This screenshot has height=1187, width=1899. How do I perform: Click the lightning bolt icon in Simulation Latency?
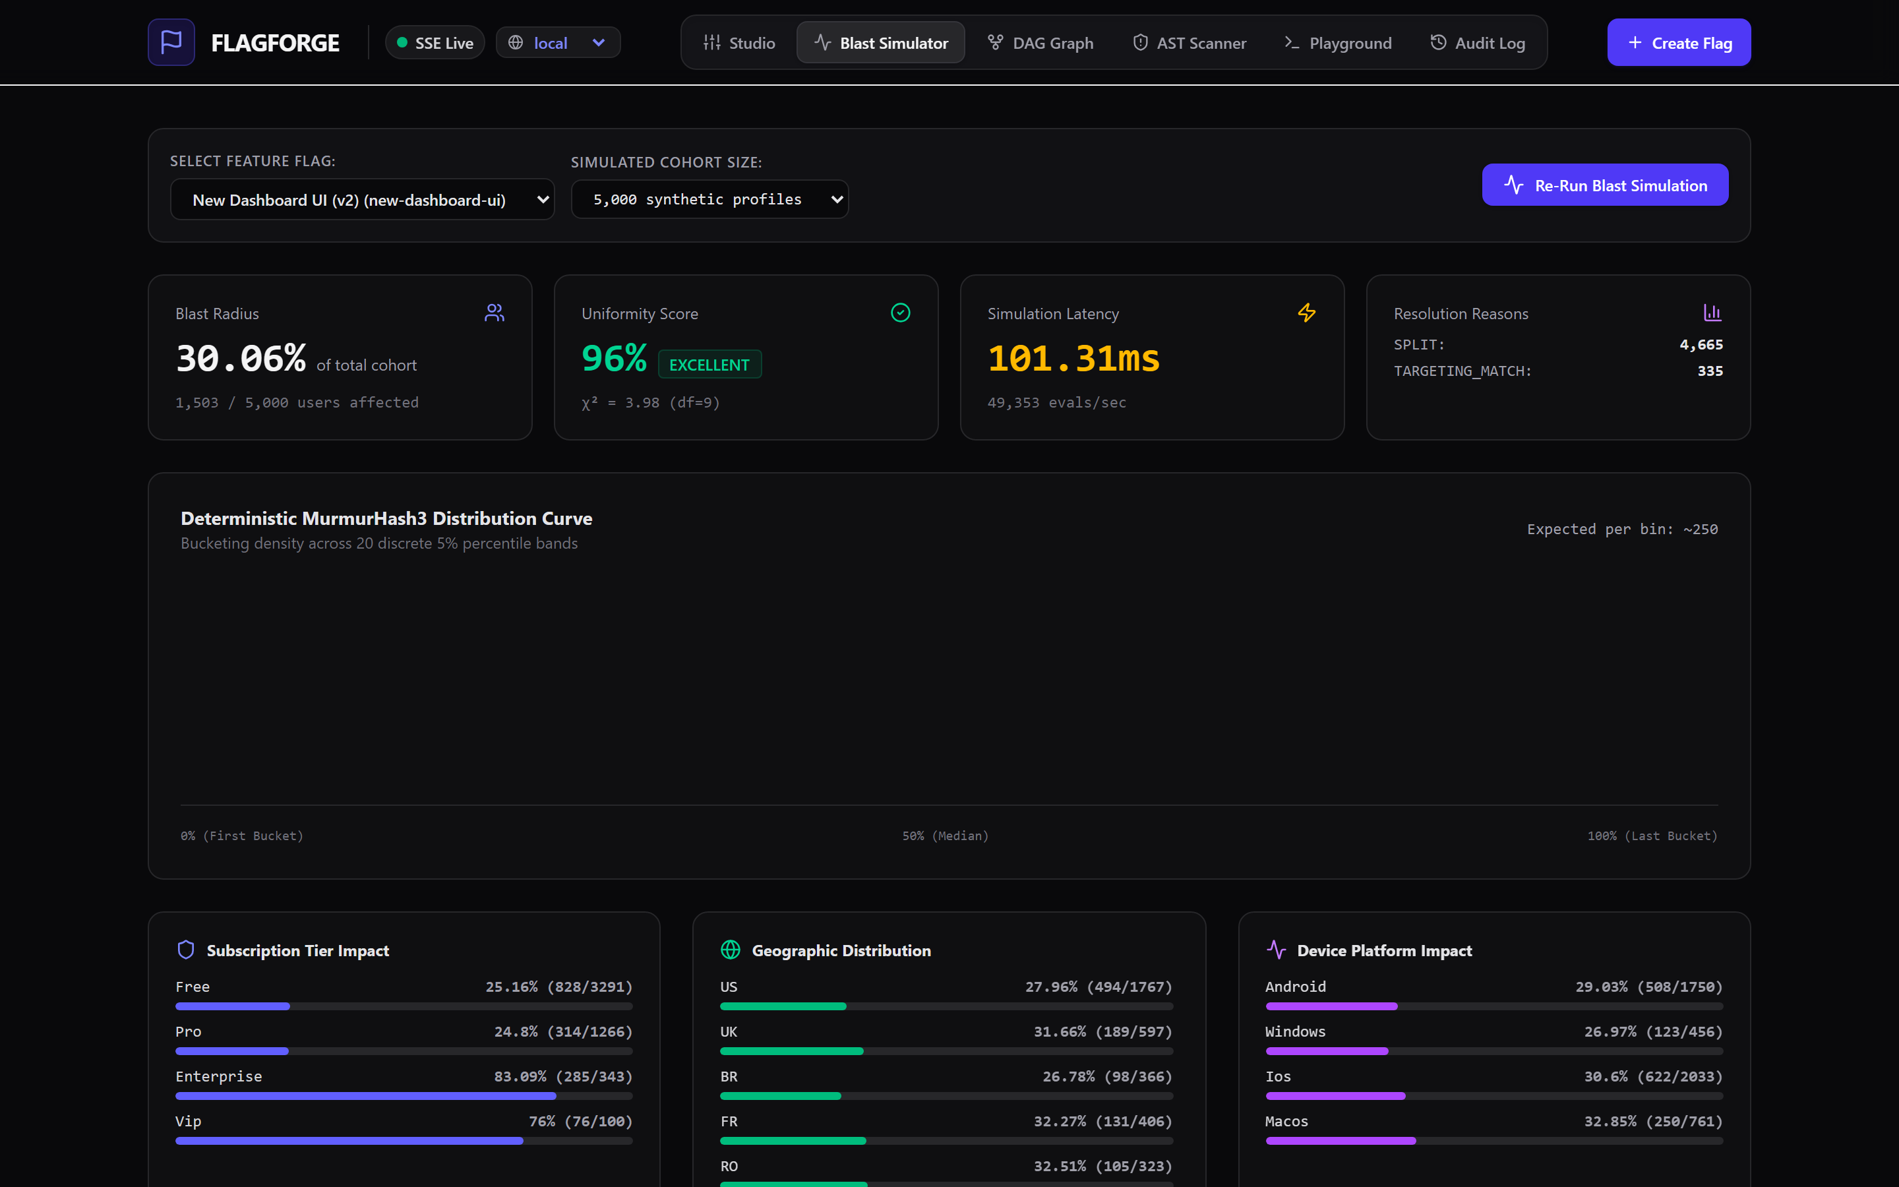pyautogui.click(x=1306, y=313)
